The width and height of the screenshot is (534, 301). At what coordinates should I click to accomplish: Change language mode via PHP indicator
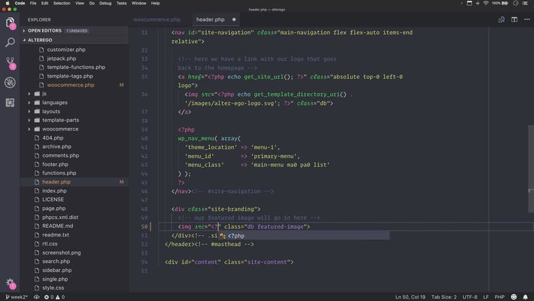tap(499, 296)
